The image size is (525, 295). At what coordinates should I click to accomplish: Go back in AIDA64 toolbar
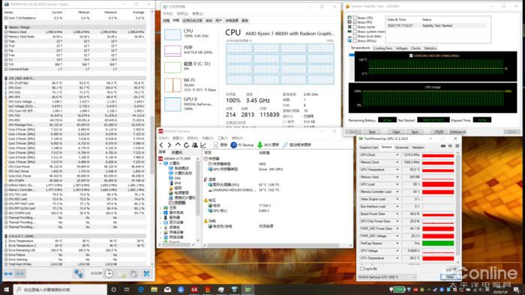[x=161, y=145]
